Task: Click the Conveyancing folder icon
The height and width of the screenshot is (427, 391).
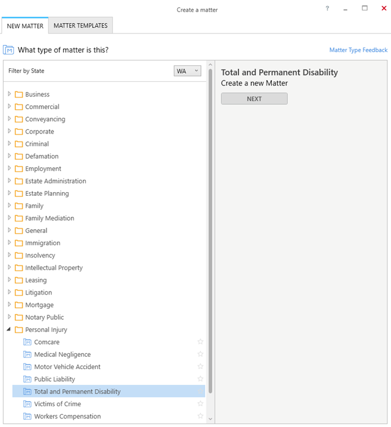Action: [x=18, y=120]
